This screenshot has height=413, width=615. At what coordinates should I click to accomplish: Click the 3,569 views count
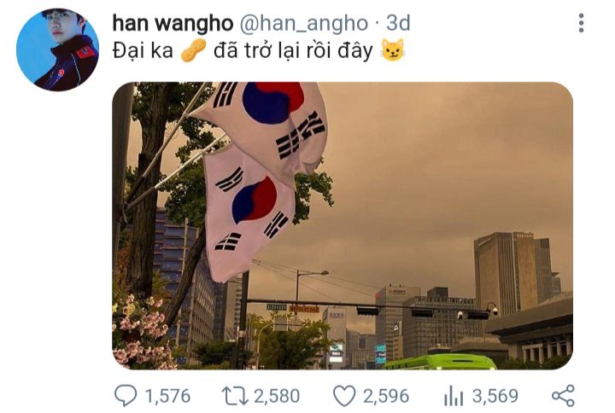pyautogui.click(x=495, y=396)
